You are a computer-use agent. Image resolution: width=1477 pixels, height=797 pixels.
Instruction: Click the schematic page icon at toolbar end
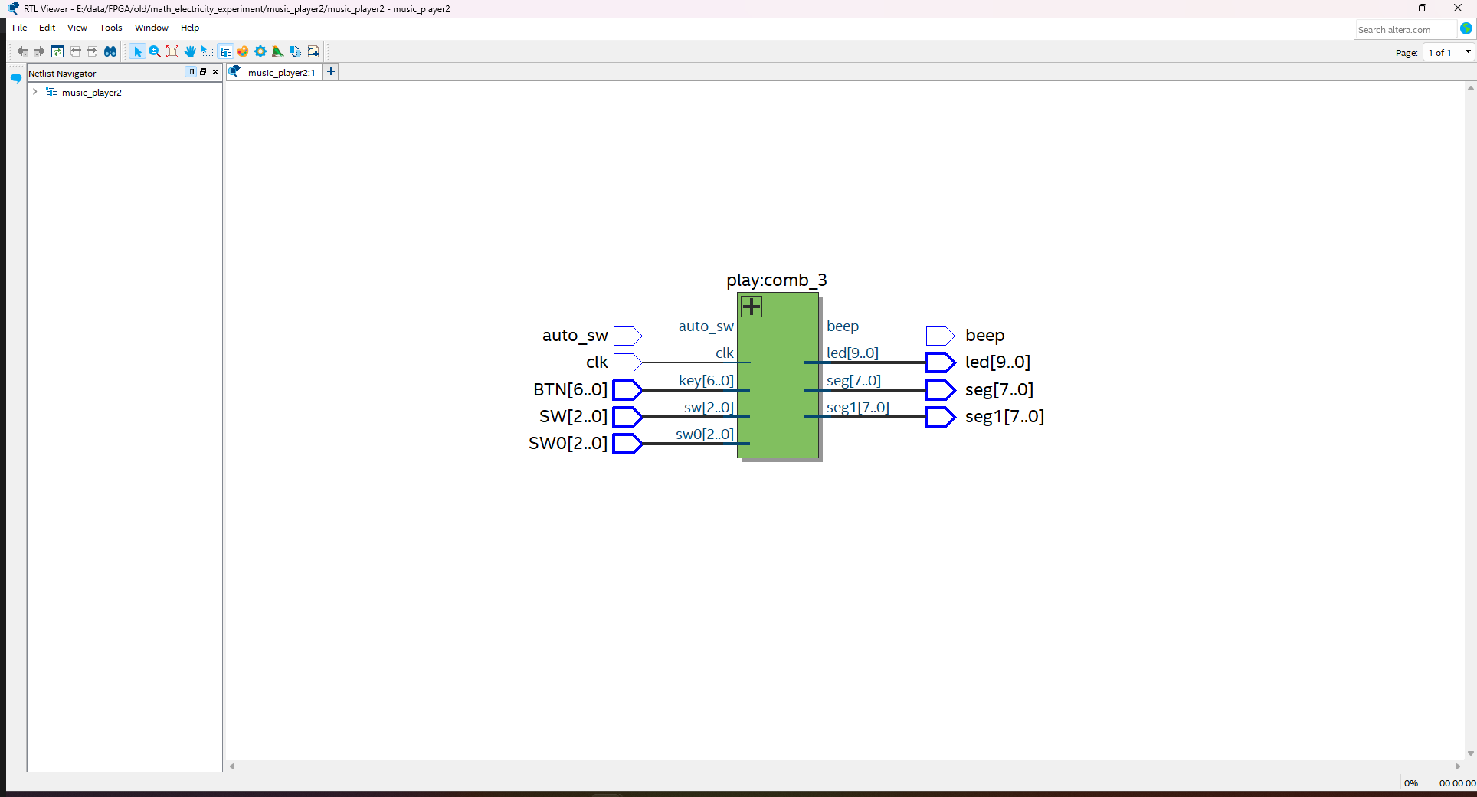click(x=313, y=51)
